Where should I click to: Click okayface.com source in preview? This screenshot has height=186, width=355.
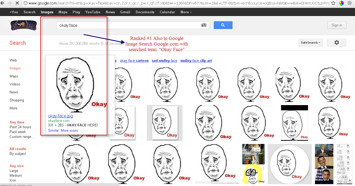59,121
